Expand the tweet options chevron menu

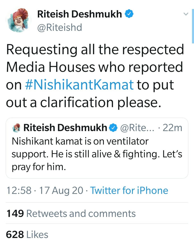click(x=186, y=14)
